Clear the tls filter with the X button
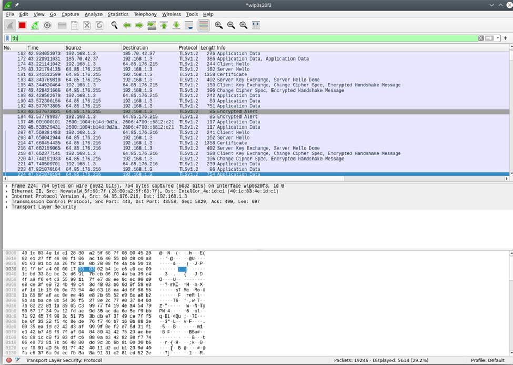 coord(480,38)
